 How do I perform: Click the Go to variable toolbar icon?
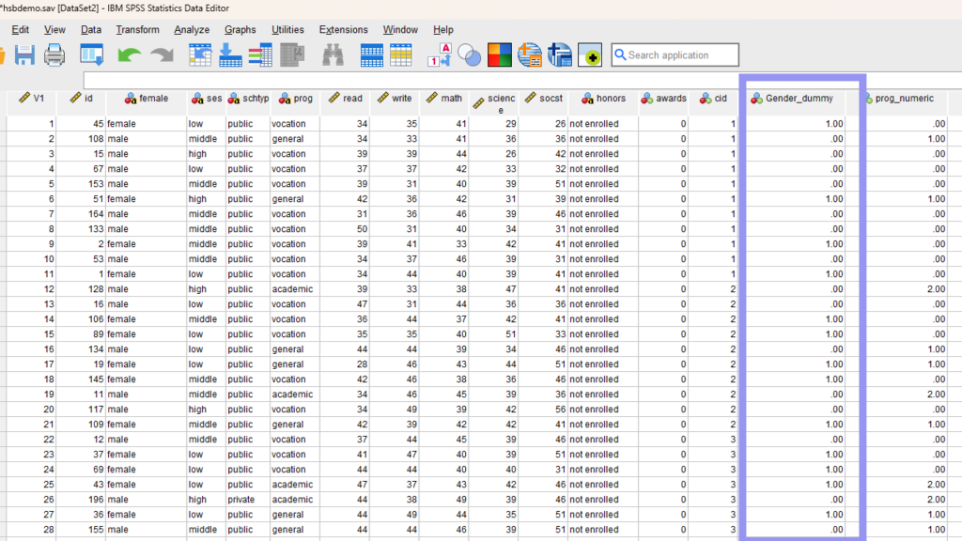pos(230,55)
